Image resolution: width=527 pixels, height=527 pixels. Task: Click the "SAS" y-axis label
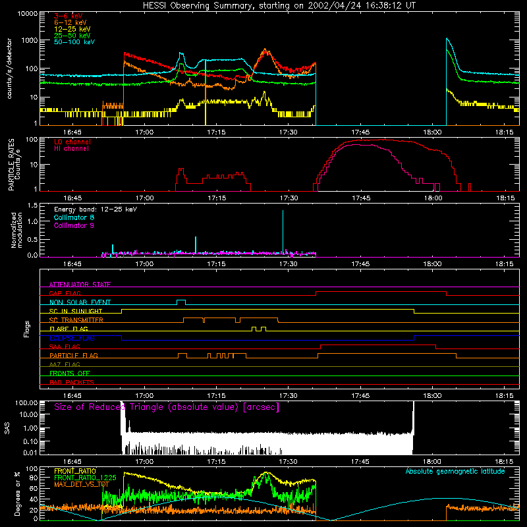click(x=7, y=428)
